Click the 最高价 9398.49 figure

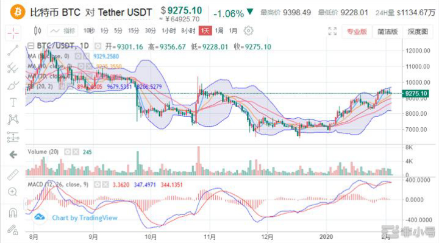(x=285, y=13)
